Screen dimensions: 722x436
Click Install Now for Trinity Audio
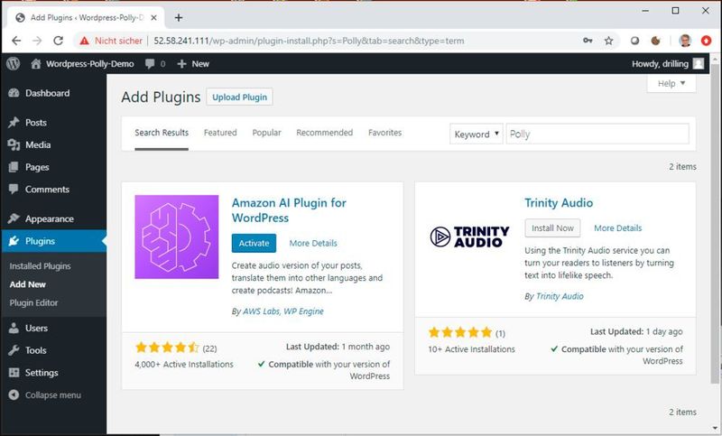[x=552, y=227]
